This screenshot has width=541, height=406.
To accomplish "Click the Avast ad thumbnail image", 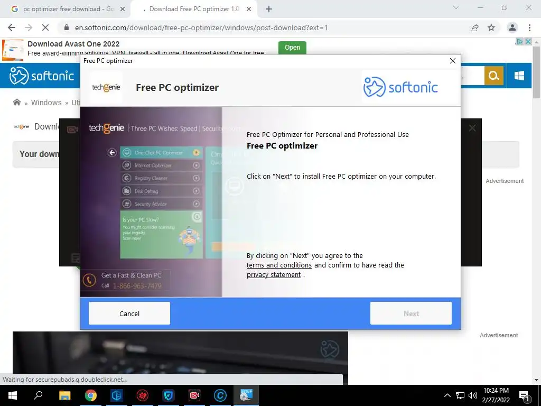I will point(13,50).
